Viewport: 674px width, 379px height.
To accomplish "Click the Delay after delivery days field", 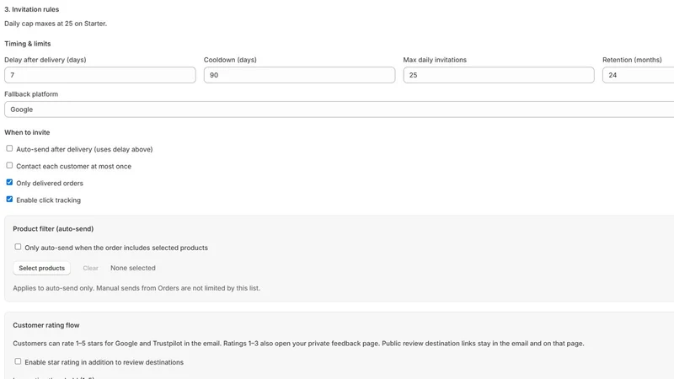I will [x=100, y=75].
